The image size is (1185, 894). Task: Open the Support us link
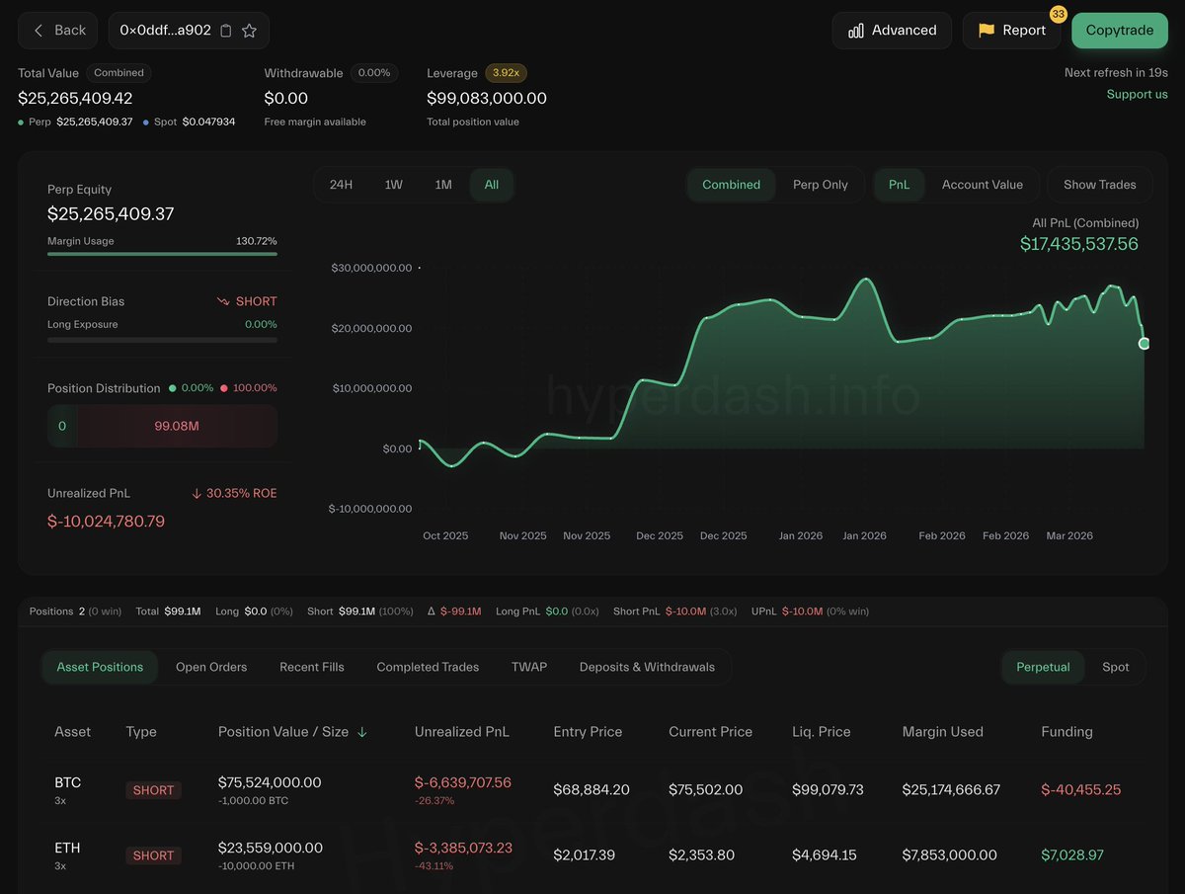(1137, 94)
